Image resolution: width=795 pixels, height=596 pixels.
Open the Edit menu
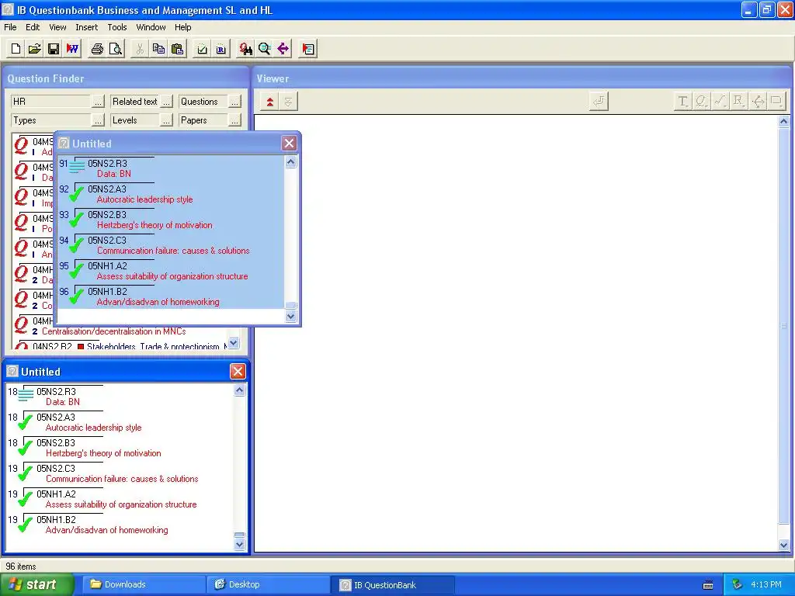click(x=33, y=27)
